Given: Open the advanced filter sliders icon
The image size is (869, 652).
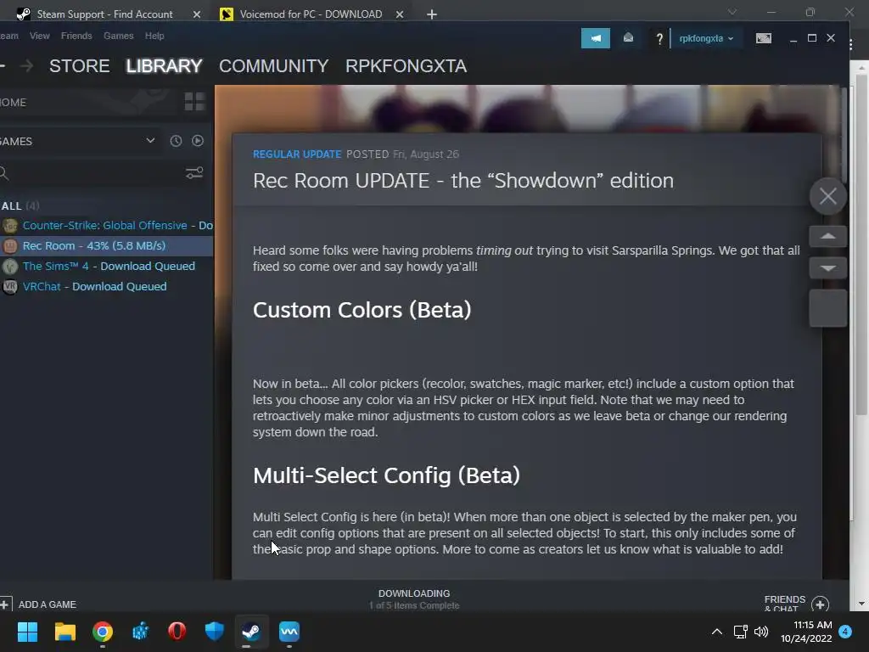Looking at the screenshot, I should point(194,173).
